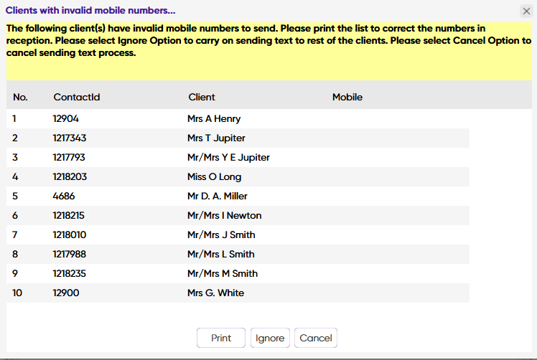
Task: Click the ContactId column header
Action: click(77, 98)
